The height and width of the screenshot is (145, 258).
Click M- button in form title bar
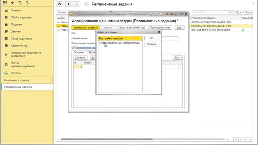coord(176,14)
